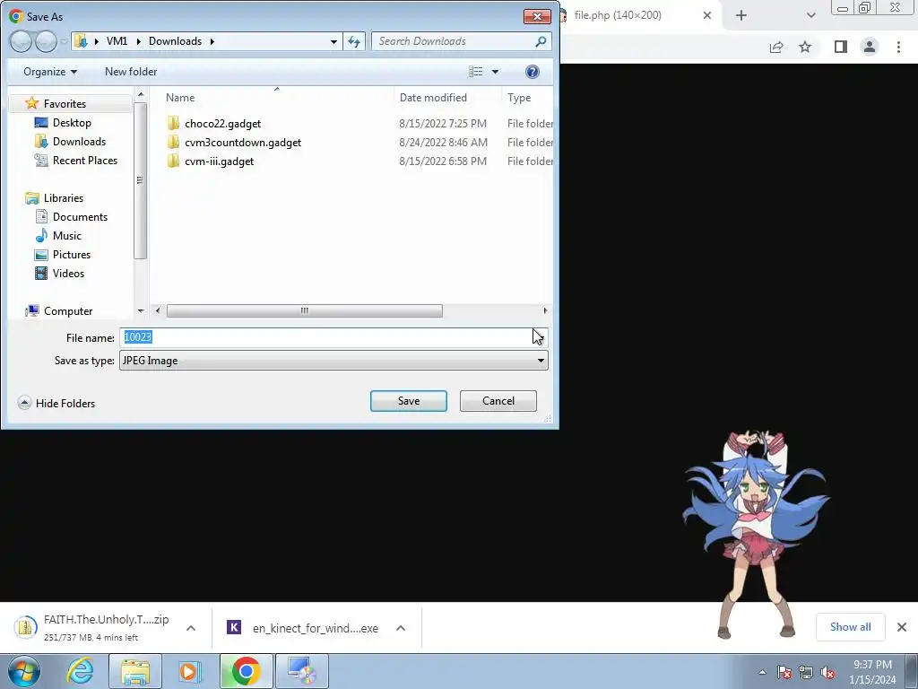Close the Chrome downloads bar
This screenshot has height=689, width=918.
902,627
